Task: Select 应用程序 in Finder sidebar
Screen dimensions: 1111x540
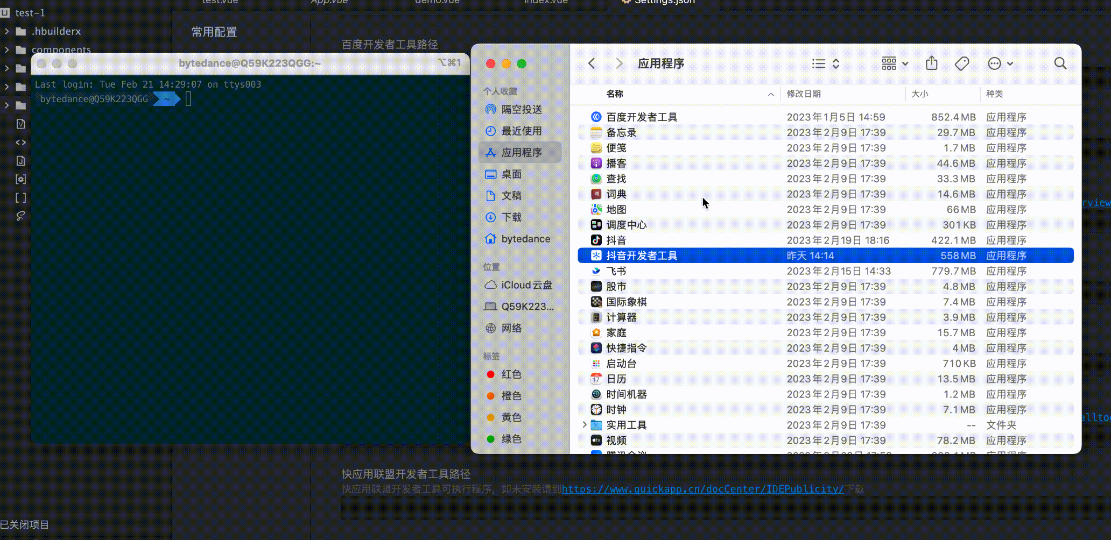Action: (520, 152)
